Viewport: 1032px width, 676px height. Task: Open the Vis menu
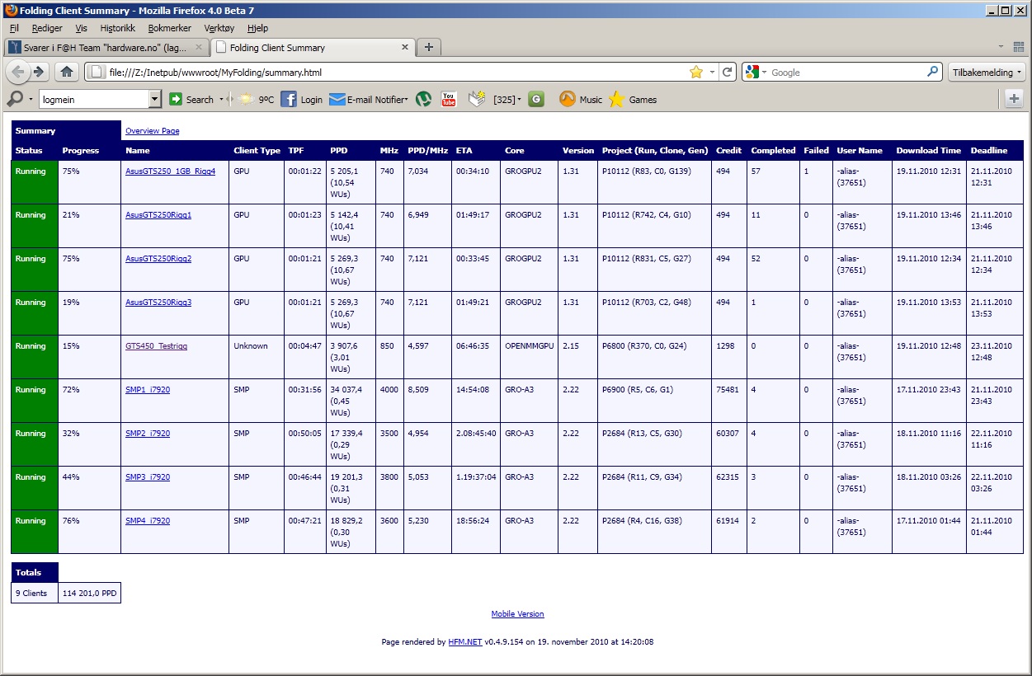click(81, 28)
